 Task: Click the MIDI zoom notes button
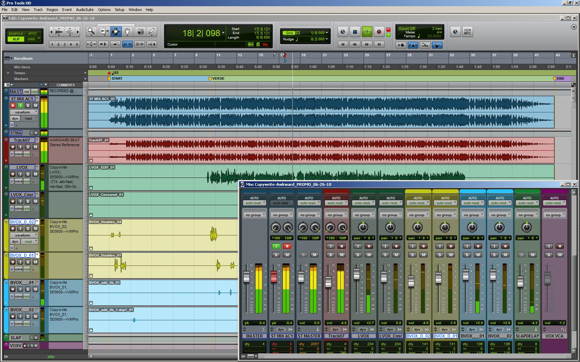tap(69, 32)
